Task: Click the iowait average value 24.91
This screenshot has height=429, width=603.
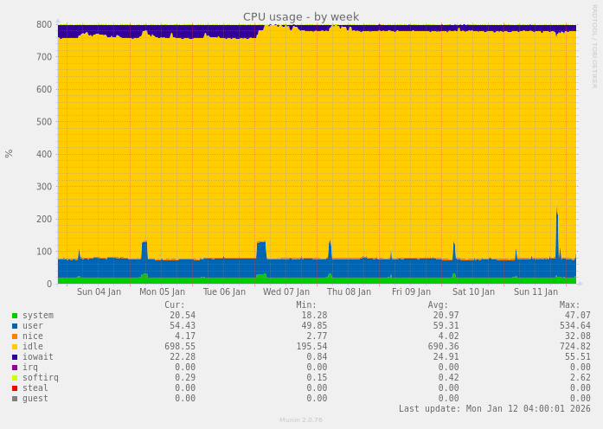Action: (x=446, y=357)
